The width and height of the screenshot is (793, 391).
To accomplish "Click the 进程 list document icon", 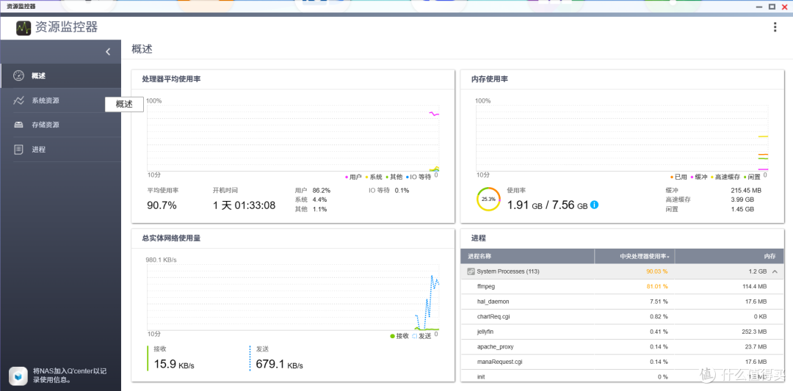I will [x=18, y=150].
